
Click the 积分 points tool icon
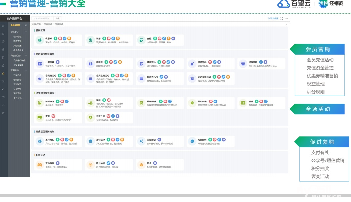(x=90, y=40)
